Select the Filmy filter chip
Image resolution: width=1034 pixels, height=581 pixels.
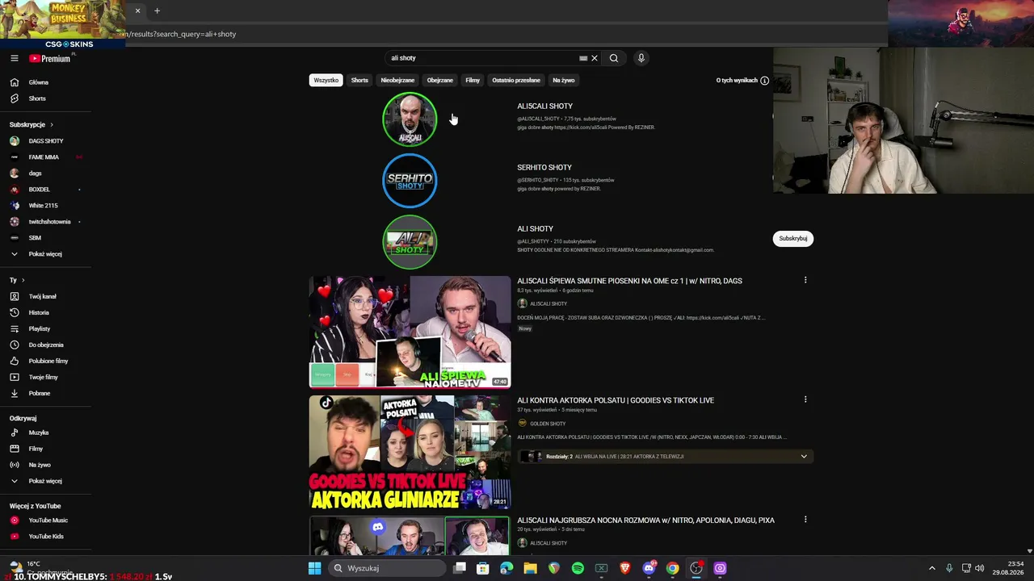coord(473,81)
